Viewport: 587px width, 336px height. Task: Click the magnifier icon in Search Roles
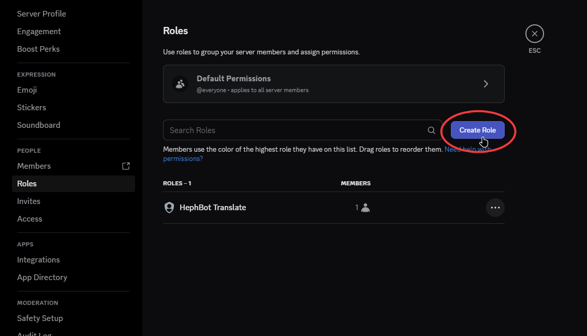(431, 130)
